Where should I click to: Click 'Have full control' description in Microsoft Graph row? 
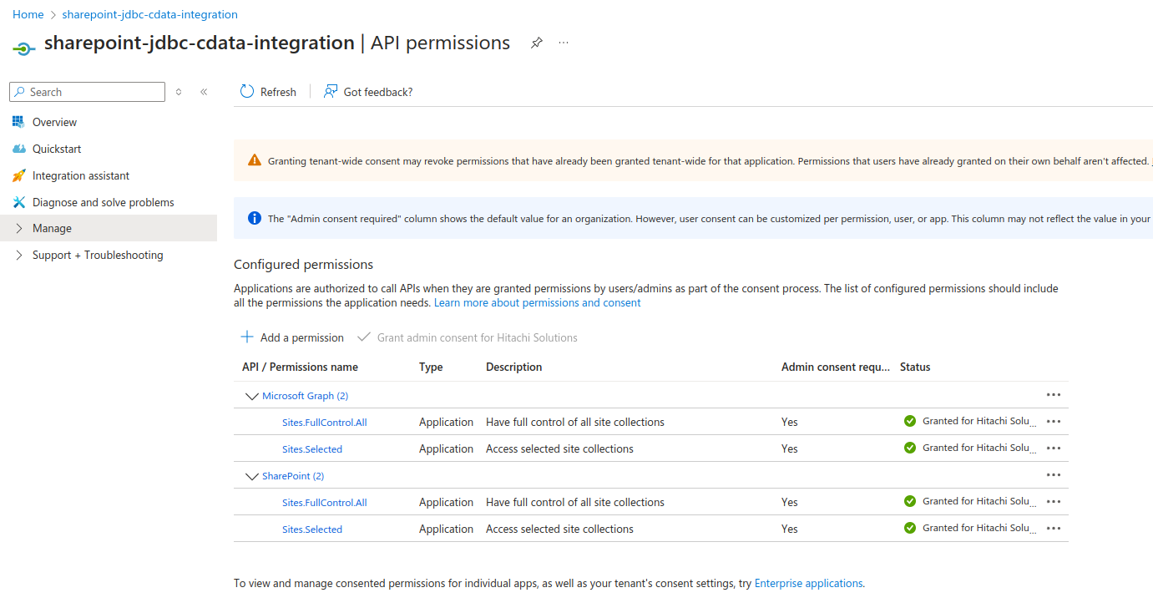575,423
